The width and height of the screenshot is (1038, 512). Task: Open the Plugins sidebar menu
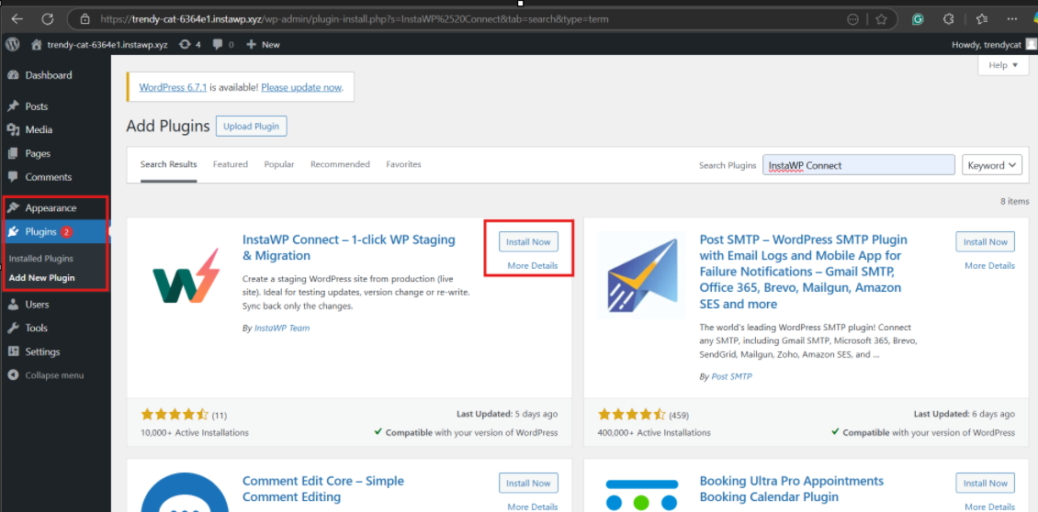56,231
